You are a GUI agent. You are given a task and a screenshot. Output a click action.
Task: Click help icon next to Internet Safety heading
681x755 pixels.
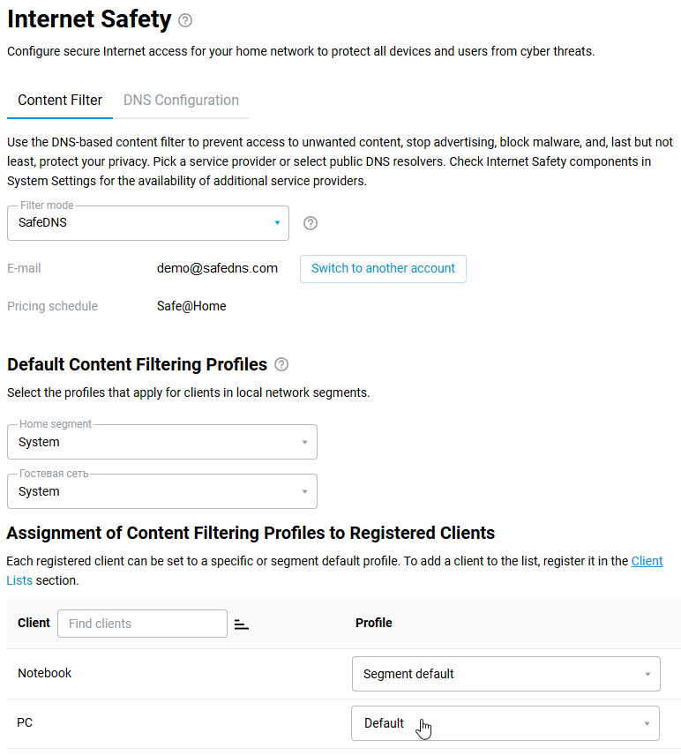184,20
